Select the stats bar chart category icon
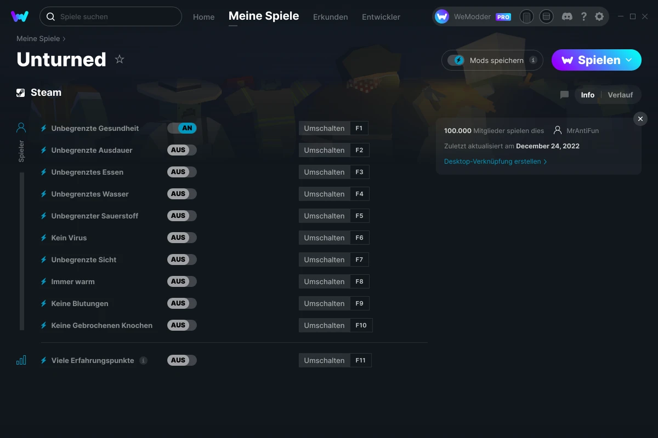 [x=21, y=360]
